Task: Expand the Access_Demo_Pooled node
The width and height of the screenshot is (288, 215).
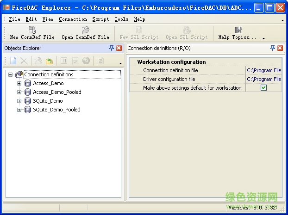Action: point(19,92)
